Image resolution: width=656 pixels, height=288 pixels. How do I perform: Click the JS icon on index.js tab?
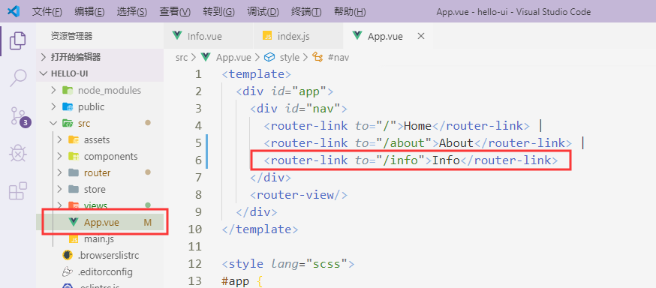tap(267, 36)
